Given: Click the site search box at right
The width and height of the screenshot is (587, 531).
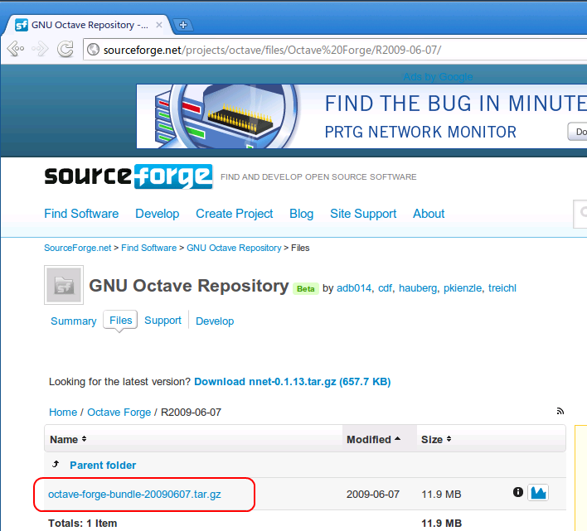Looking at the screenshot, I should pyautogui.click(x=580, y=214).
